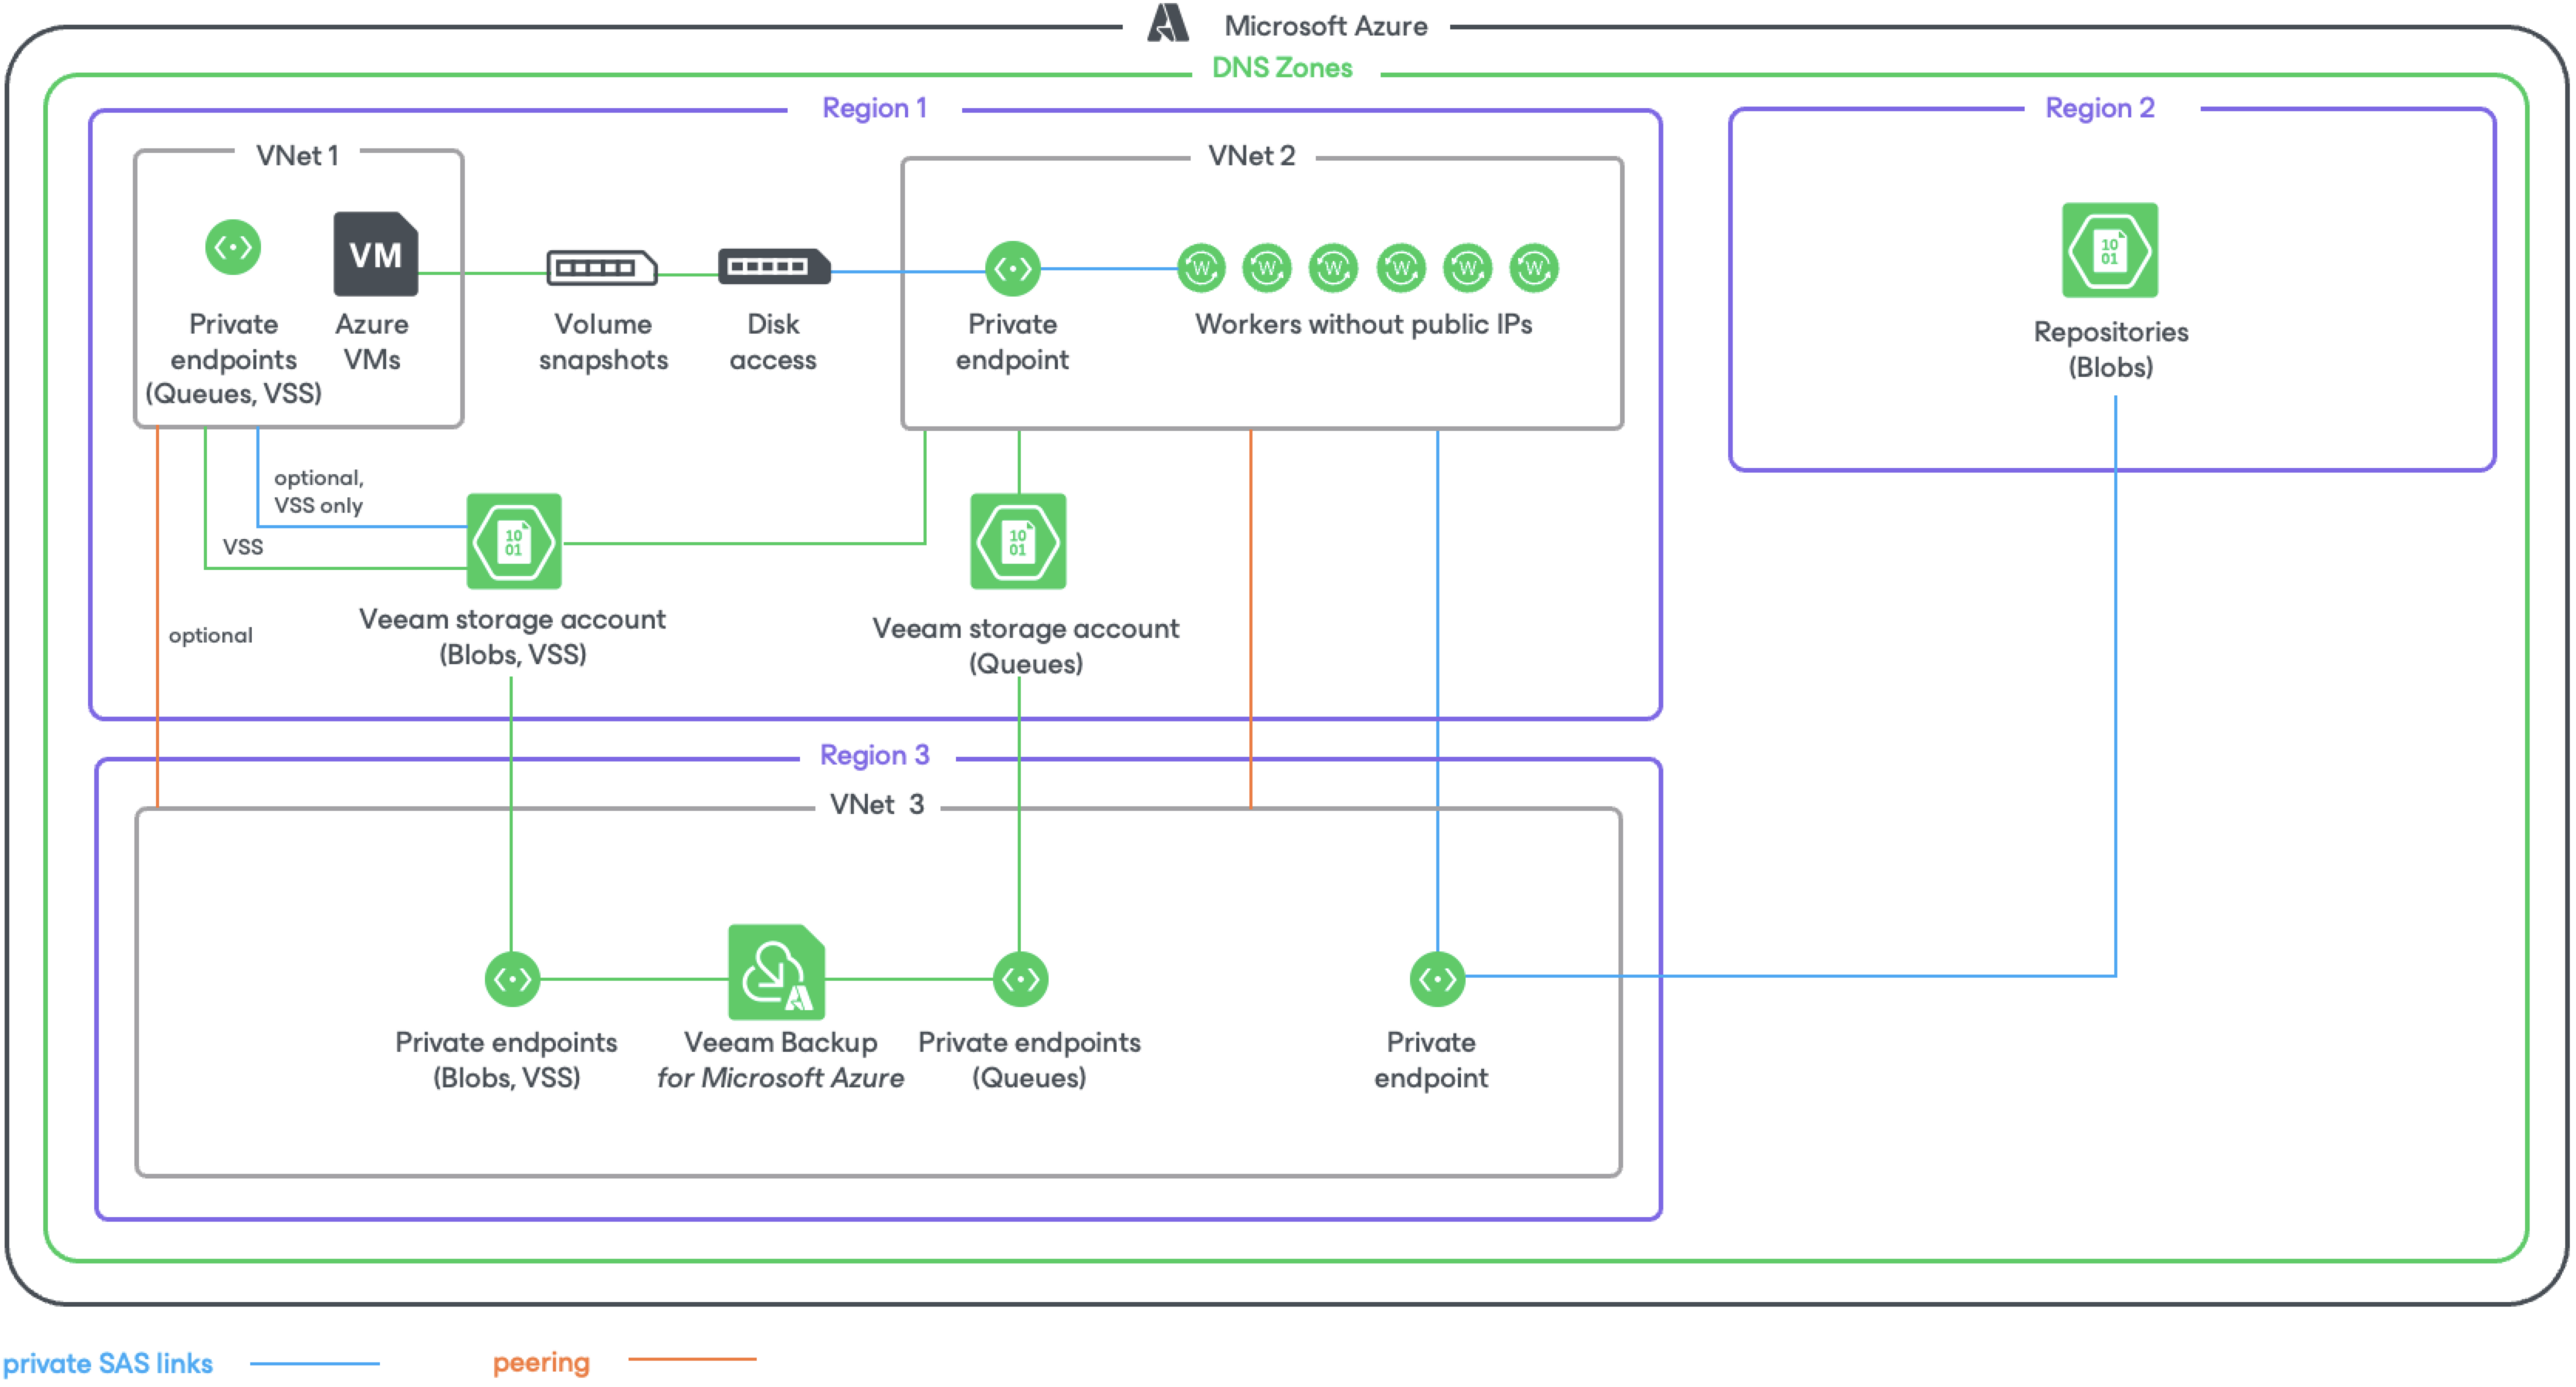
Task: Click the Veeam storage account (Blobs, VSS) icon
Action: [514, 541]
